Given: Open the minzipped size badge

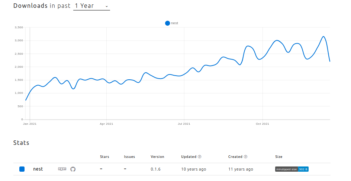Looking at the screenshot, I should (286, 169).
